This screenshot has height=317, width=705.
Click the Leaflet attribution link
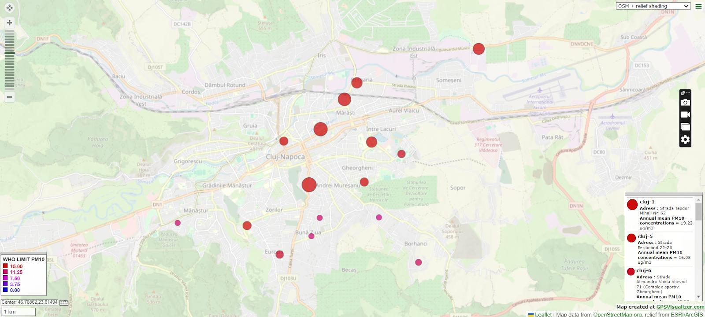[x=543, y=314]
